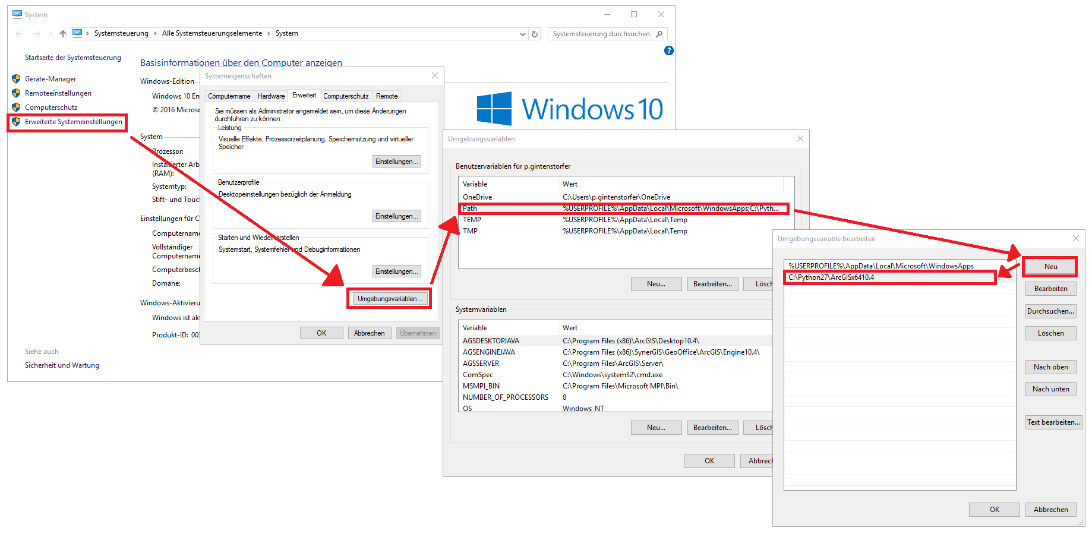The height and width of the screenshot is (534, 1092).
Task: Open Einstellungen under Starten und Wiederherstellen
Action: (x=397, y=271)
